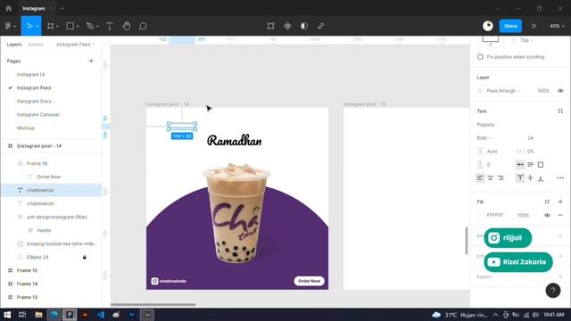Align text center

pos(490,178)
